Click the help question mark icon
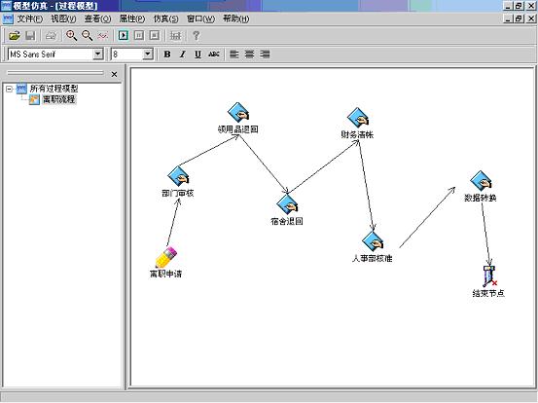This screenshot has height=403, width=538. click(196, 35)
